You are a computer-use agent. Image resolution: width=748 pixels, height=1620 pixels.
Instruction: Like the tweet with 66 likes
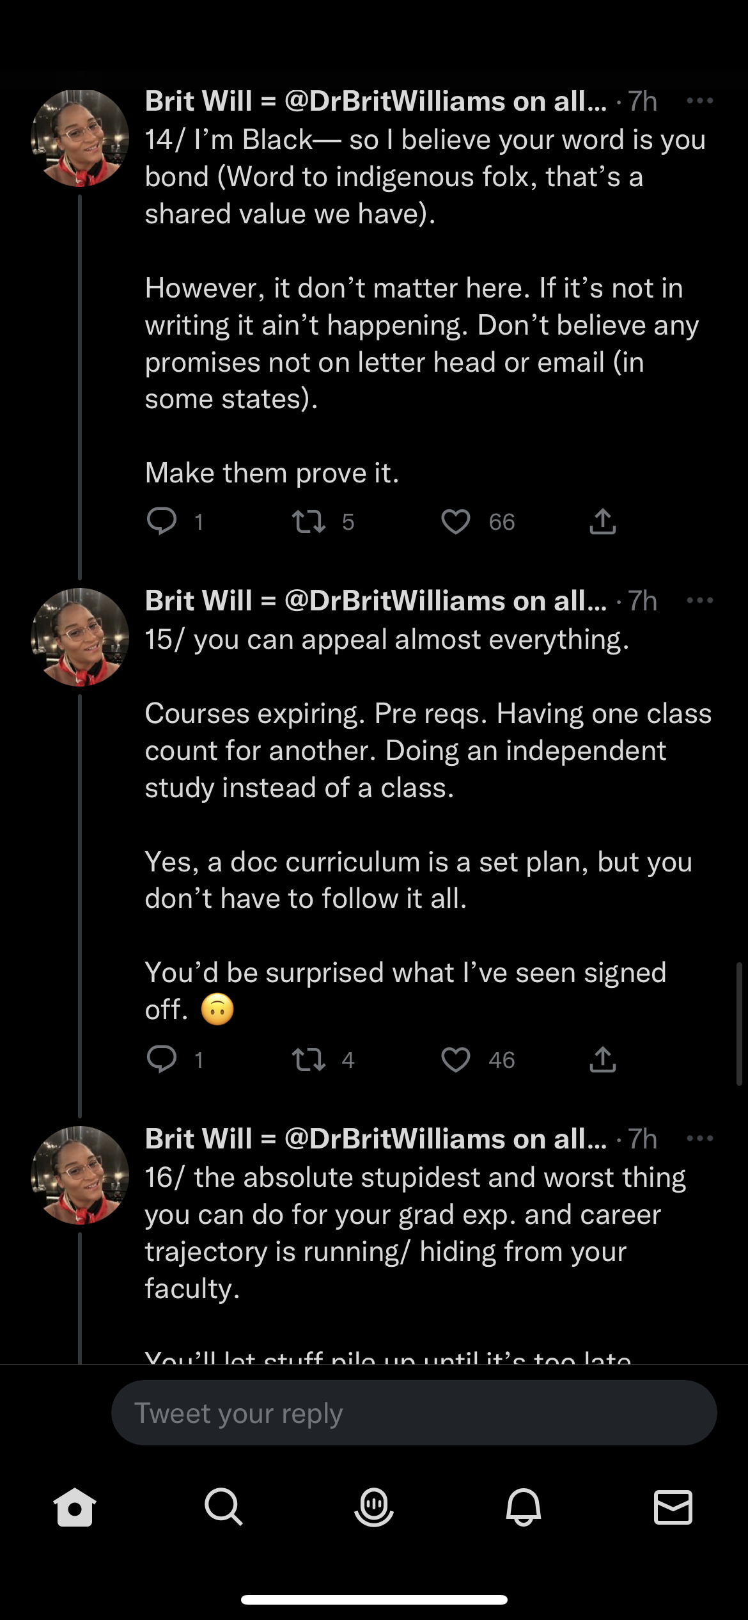click(456, 521)
